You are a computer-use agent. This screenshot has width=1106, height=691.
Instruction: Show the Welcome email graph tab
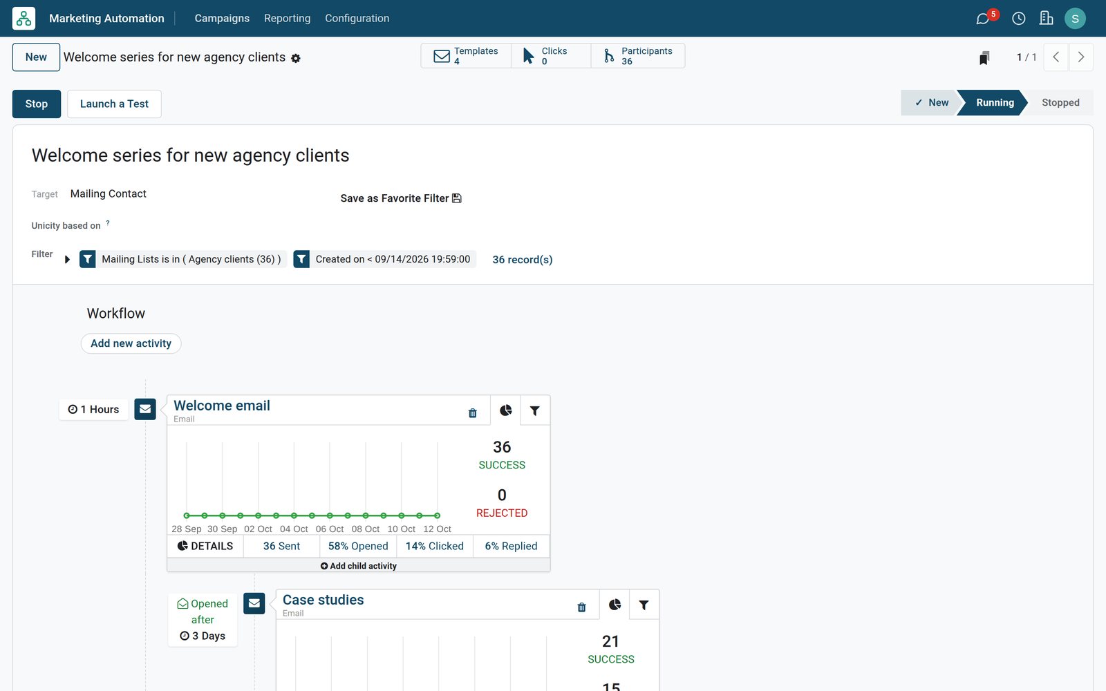(506, 410)
